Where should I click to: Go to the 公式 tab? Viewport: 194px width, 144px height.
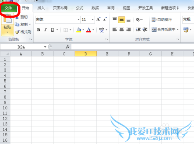(x=80, y=8)
